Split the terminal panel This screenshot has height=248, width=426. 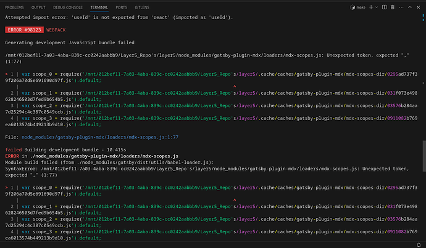(384, 7)
